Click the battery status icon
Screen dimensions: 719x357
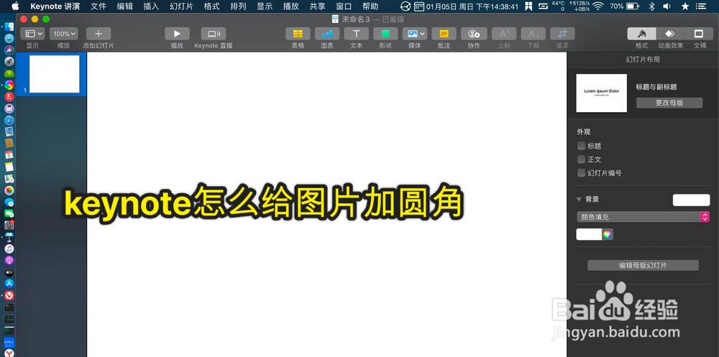tap(632, 6)
